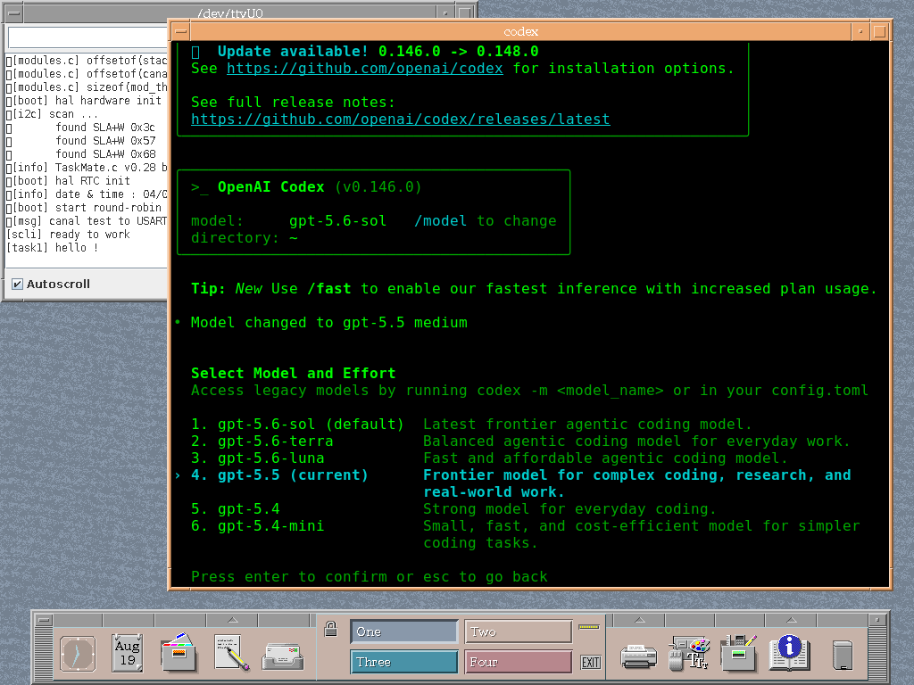
Task: Click the '/fast' tip text
Action: pyautogui.click(x=328, y=288)
